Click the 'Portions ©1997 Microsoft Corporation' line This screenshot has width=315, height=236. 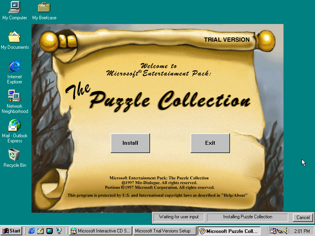click(160, 188)
